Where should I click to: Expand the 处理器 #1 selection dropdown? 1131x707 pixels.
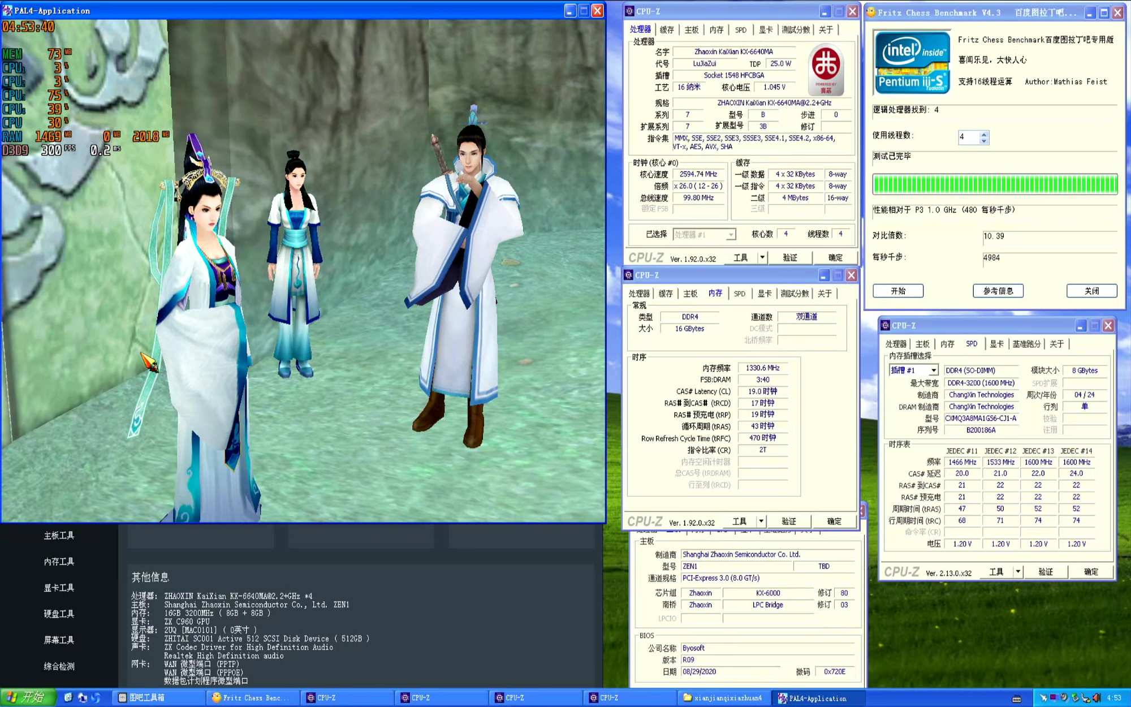[x=731, y=235]
